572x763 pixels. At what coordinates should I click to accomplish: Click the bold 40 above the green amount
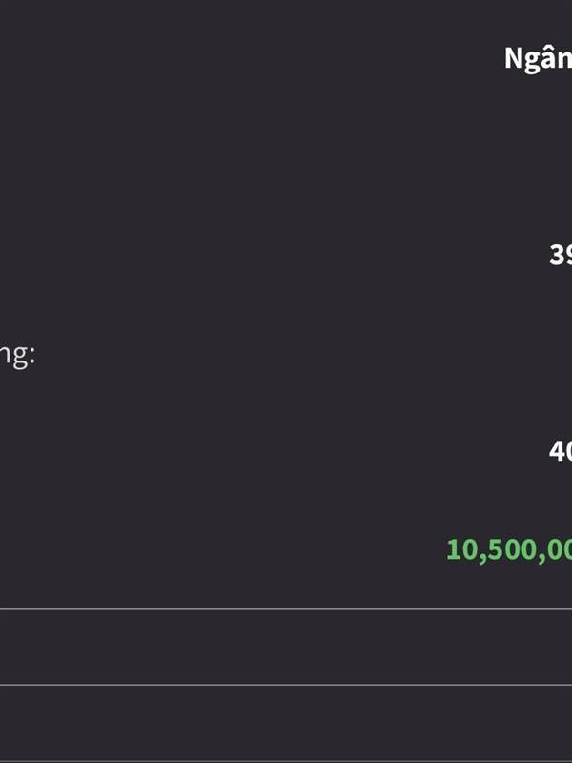coord(561,451)
